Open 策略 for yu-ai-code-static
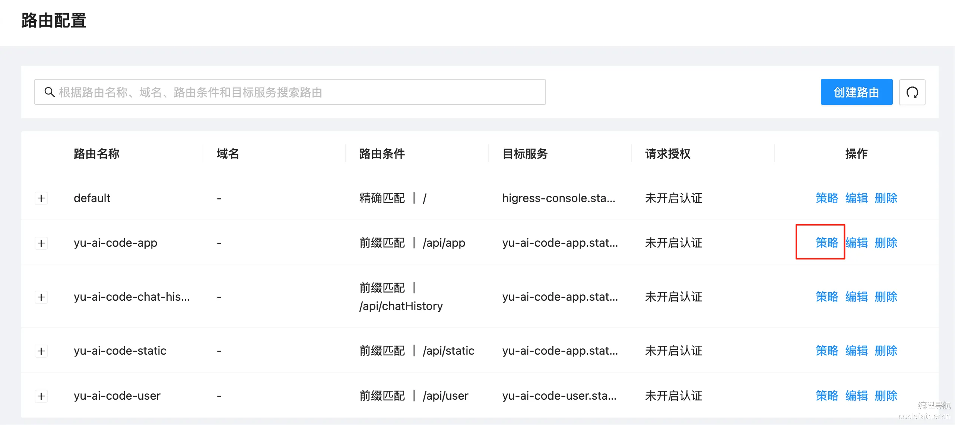Image resolution: width=955 pixels, height=425 pixels. [827, 351]
